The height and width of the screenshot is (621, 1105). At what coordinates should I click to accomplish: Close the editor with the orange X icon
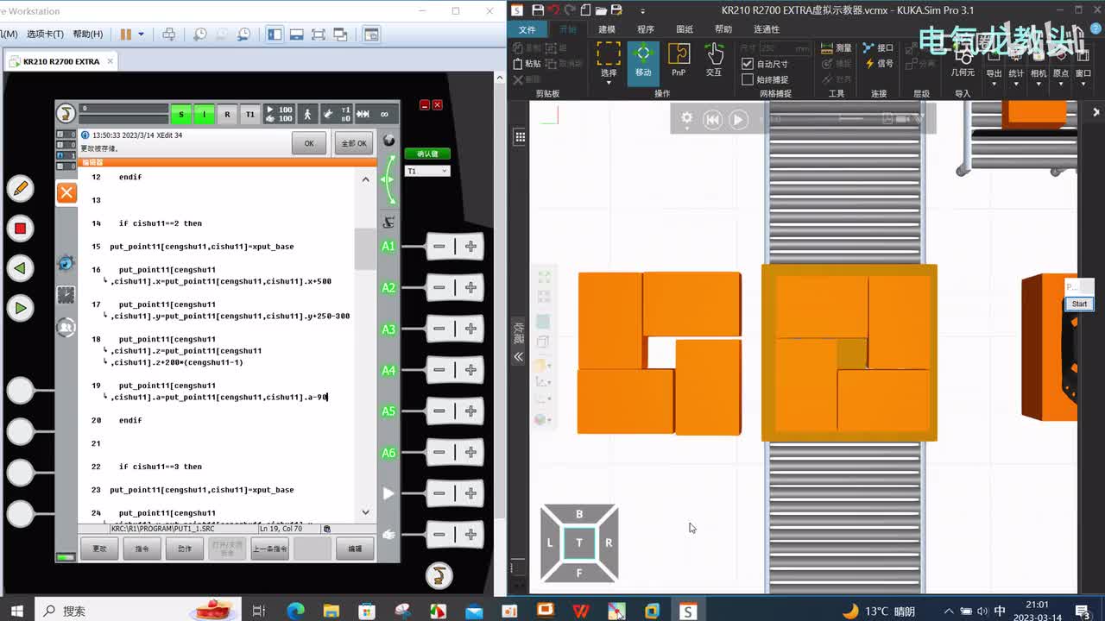[66, 193]
